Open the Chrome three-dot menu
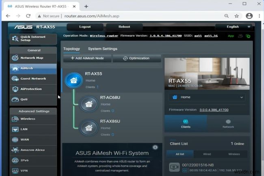 (259, 16)
